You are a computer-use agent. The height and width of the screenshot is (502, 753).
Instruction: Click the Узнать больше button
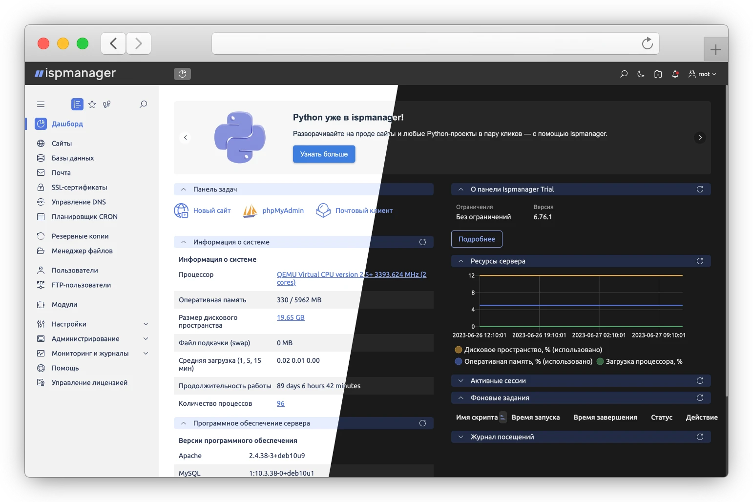324,154
